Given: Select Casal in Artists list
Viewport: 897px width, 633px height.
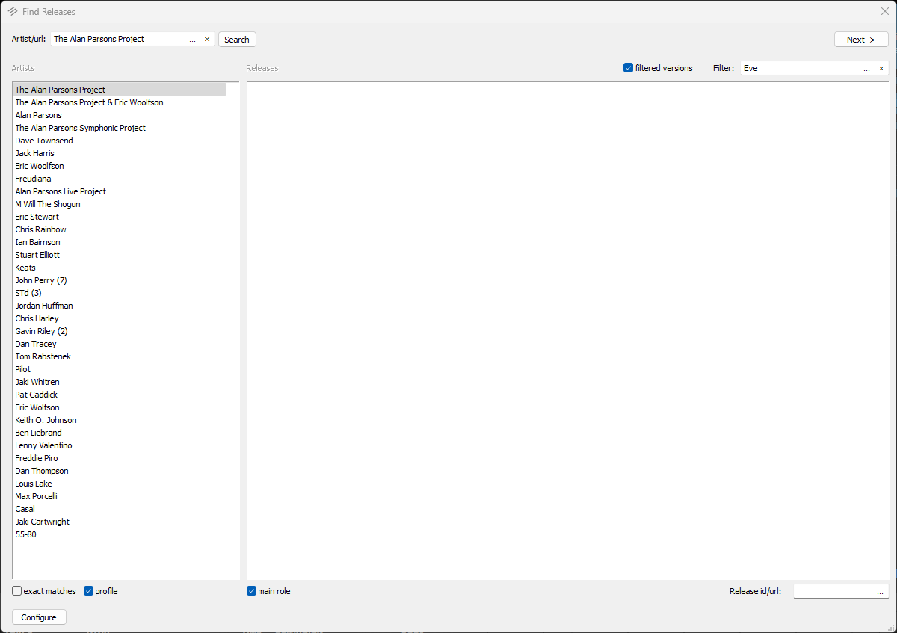Looking at the screenshot, I should [x=120, y=509].
